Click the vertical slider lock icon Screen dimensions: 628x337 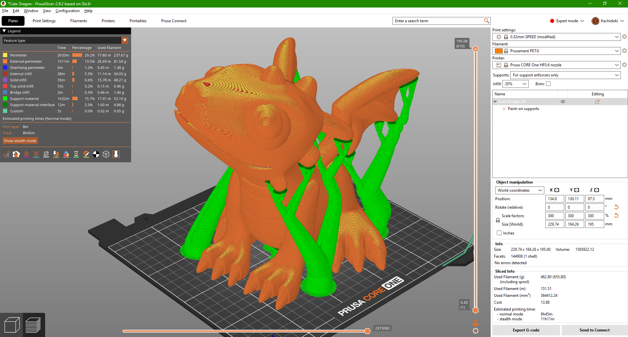coord(476,323)
